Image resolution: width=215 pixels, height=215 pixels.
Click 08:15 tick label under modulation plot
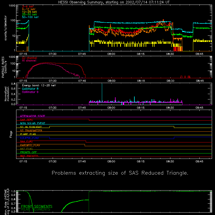(141, 108)
